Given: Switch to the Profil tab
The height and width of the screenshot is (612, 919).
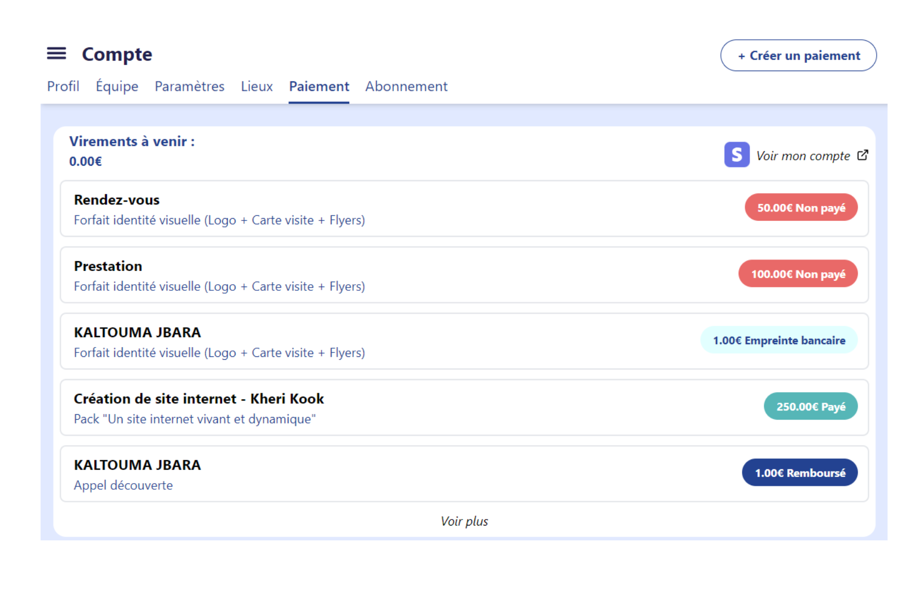Looking at the screenshot, I should coord(63,86).
